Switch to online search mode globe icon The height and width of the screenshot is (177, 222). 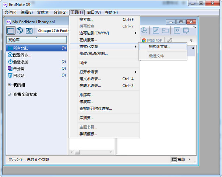point(20,30)
